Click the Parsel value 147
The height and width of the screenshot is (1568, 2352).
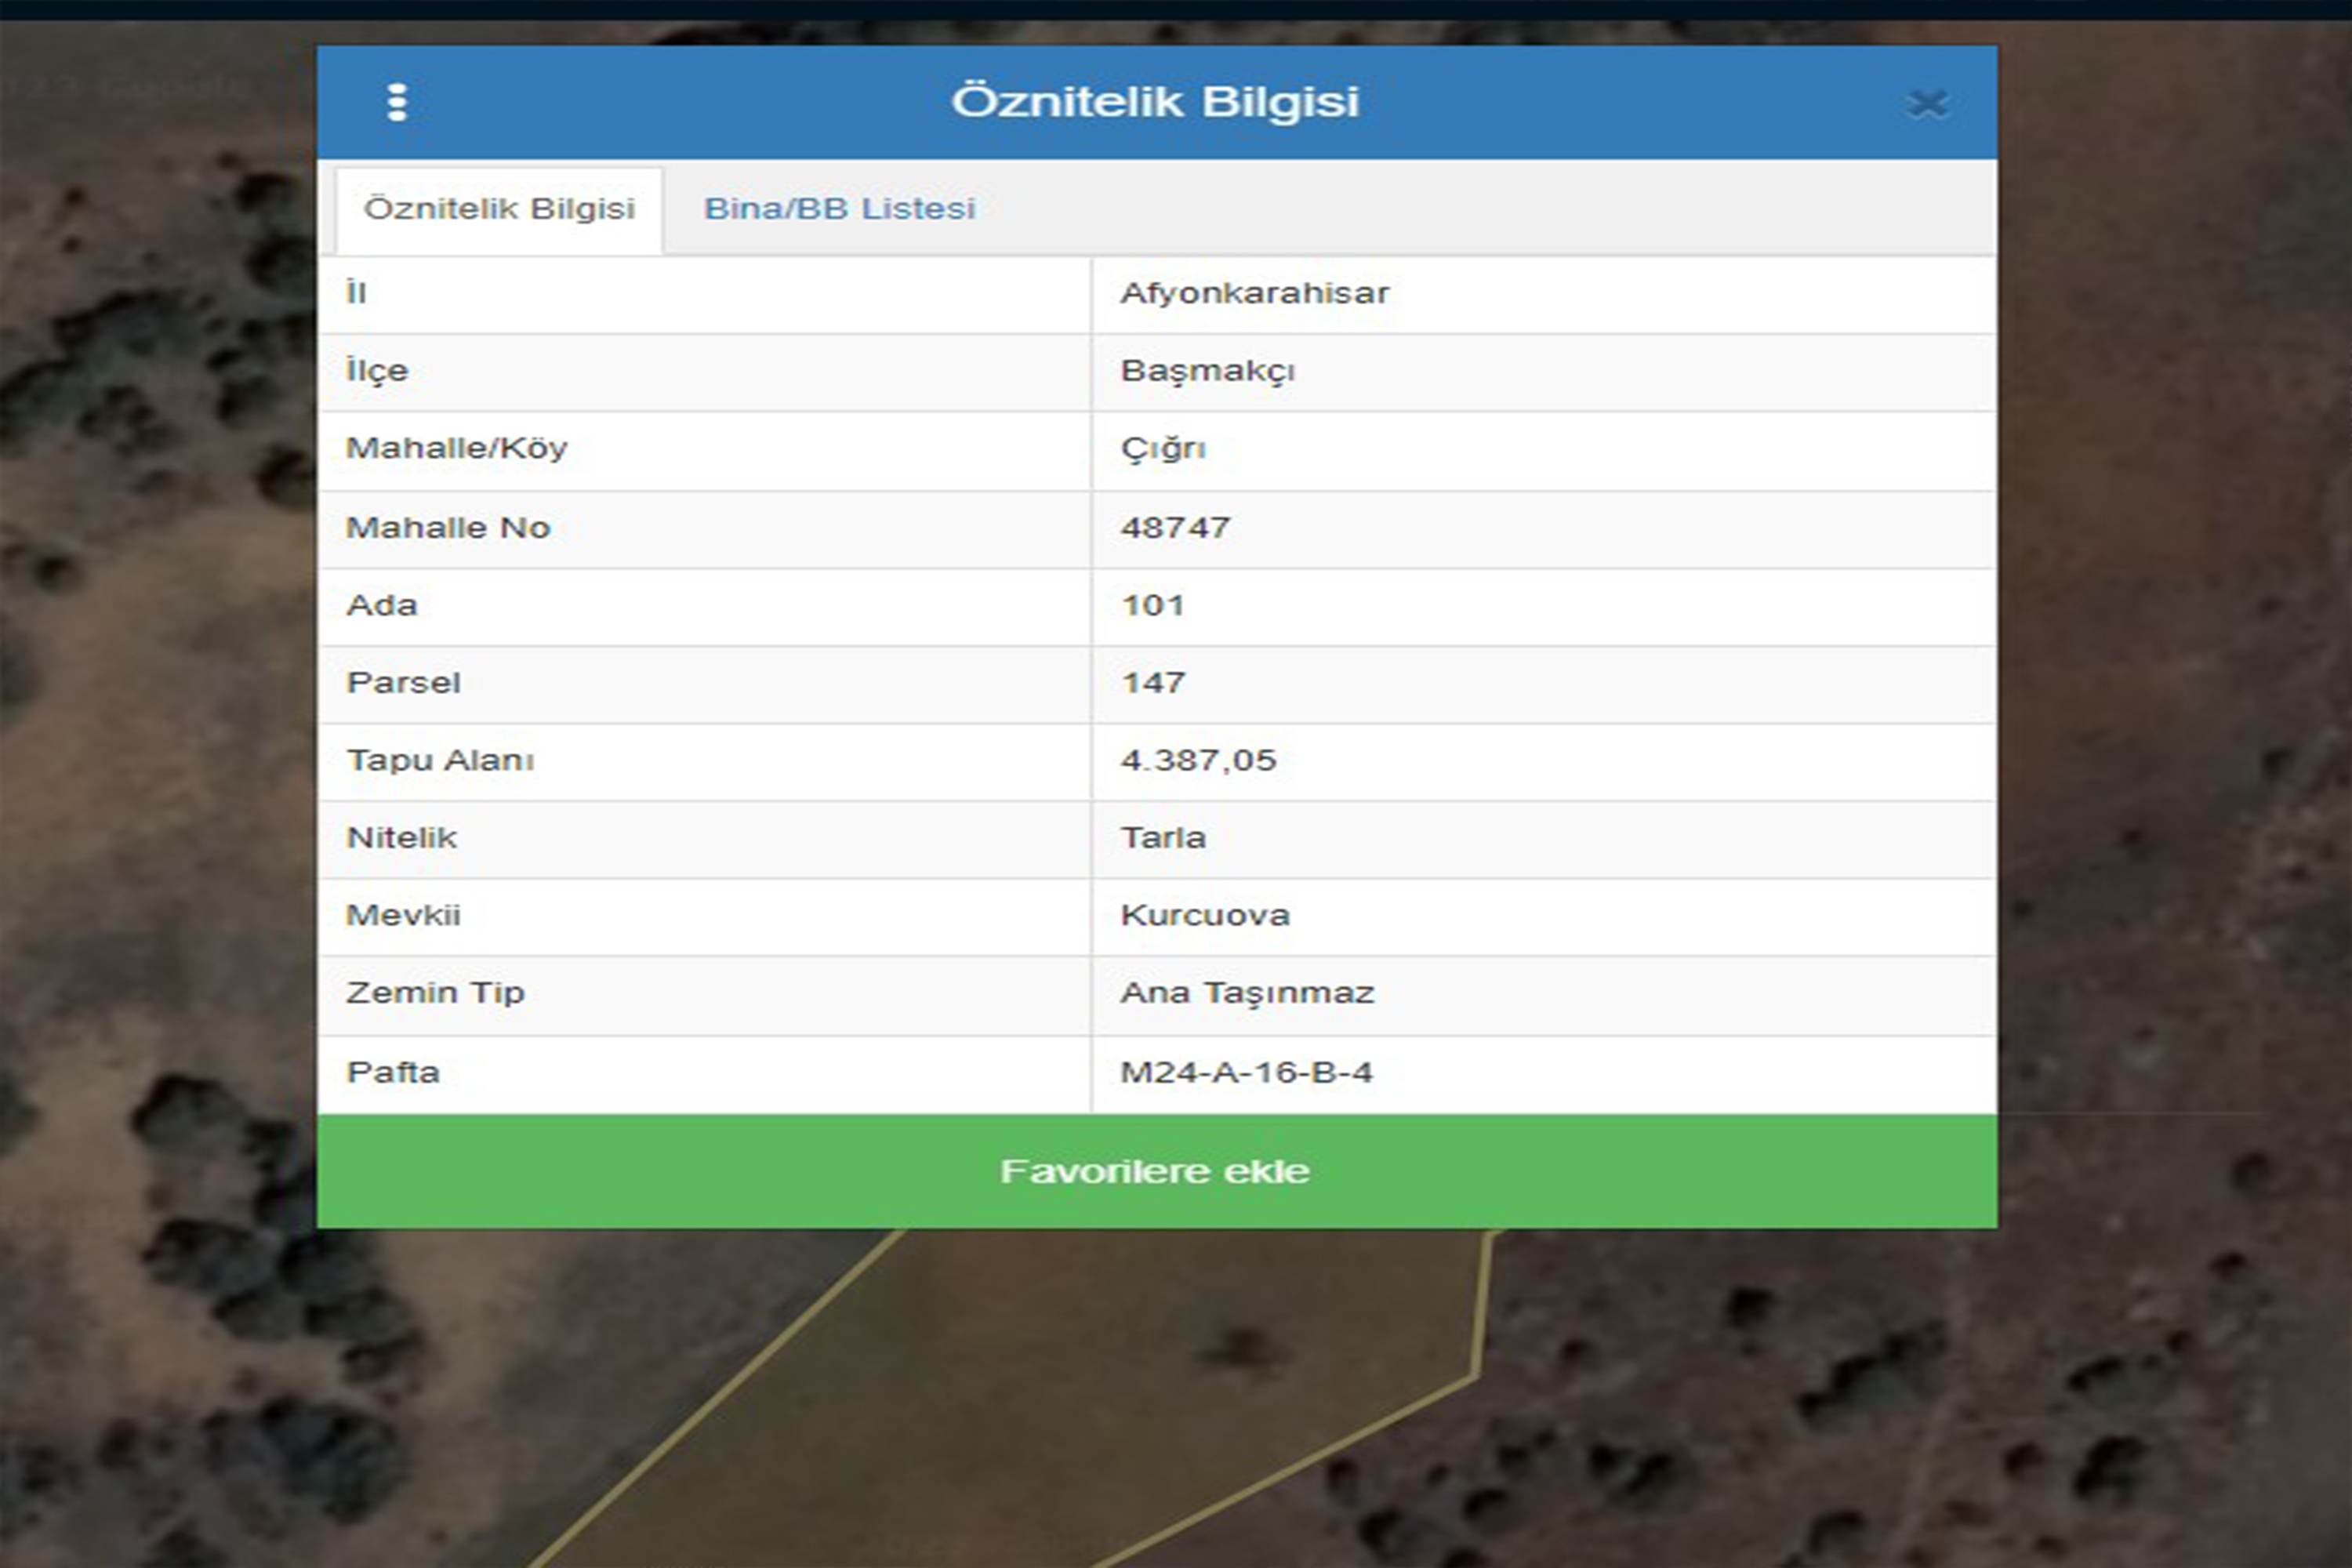coord(1152,683)
